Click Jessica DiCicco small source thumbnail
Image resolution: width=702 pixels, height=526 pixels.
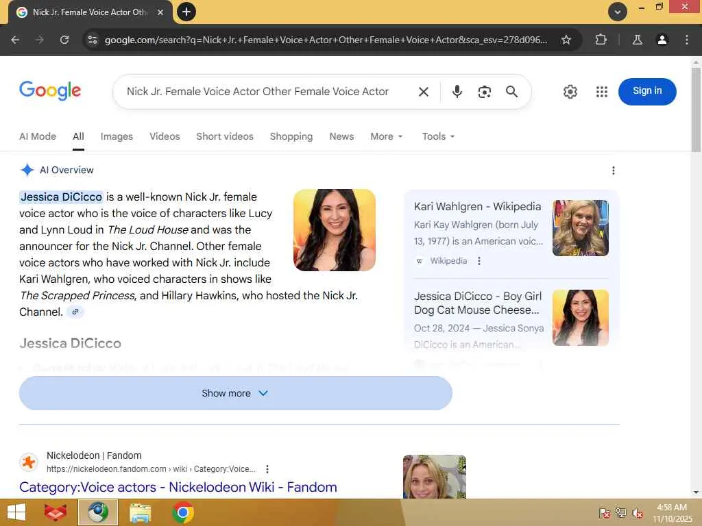[580, 318]
